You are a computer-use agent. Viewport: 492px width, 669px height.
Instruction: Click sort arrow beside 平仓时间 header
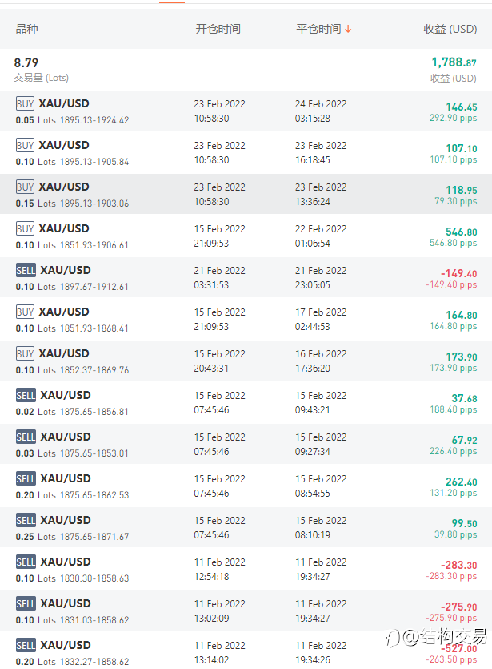point(348,29)
